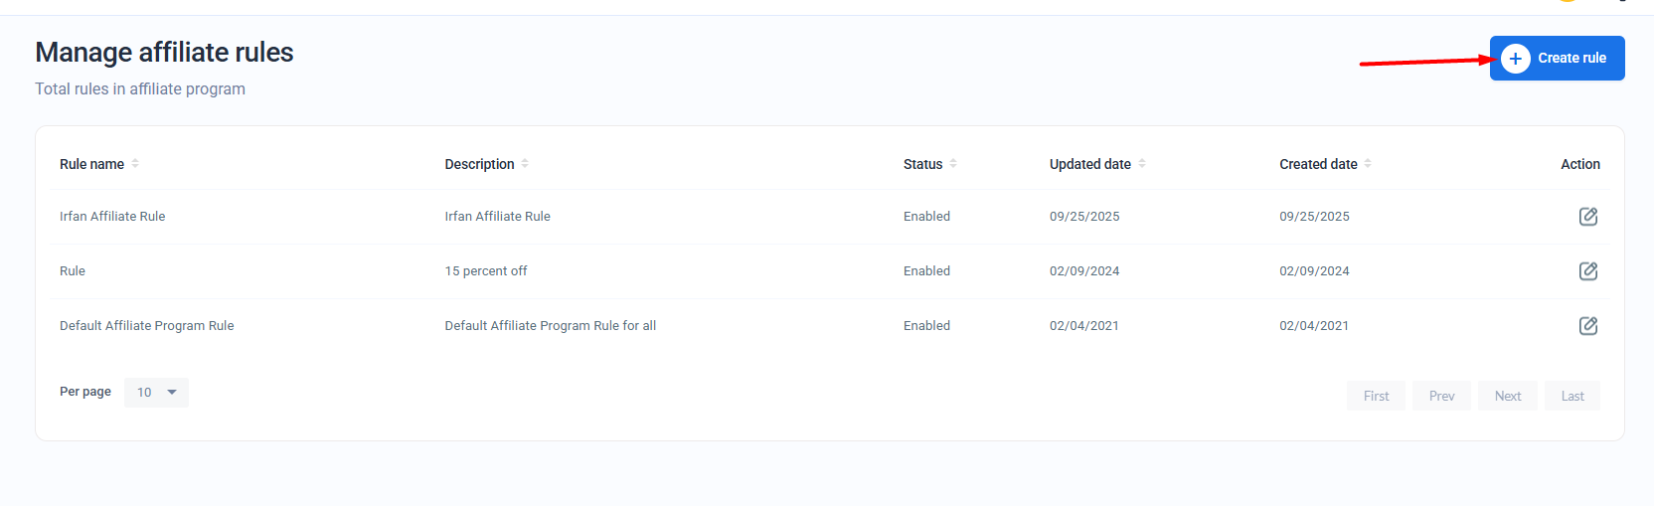
Task: Open edit icon for 15 percent off rule
Action: (x=1587, y=271)
